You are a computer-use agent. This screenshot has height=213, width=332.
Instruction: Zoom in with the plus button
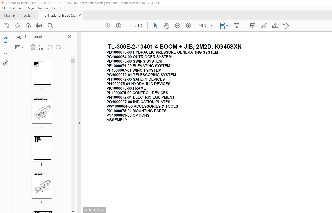tap(189, 26)
